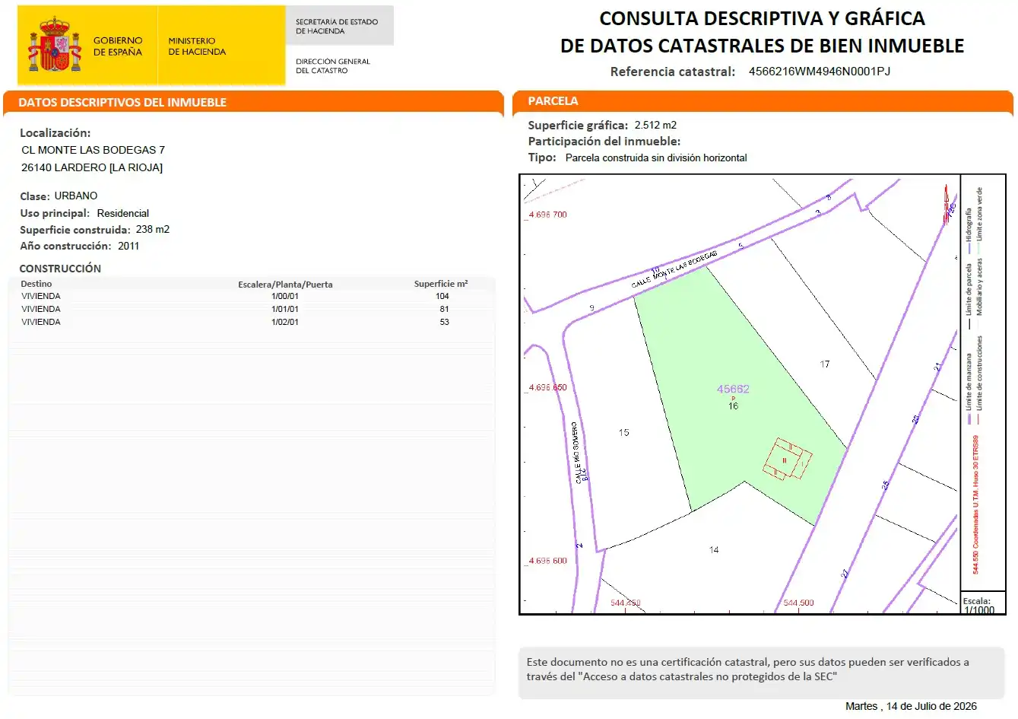This screenshot has height=719, width=1018.
Task: Click 'Hidrografía' legend entry
Action: 969,231
